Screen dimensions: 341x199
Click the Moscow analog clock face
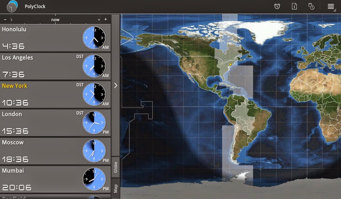pos(94,151)
